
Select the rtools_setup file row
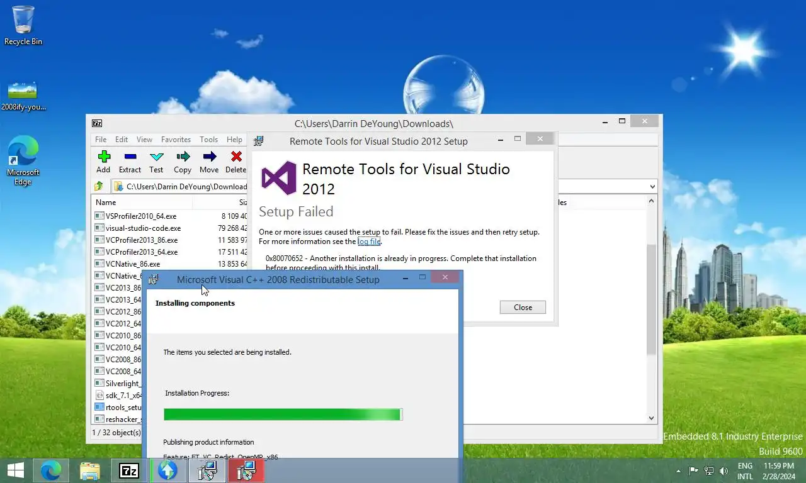point(118,407)
